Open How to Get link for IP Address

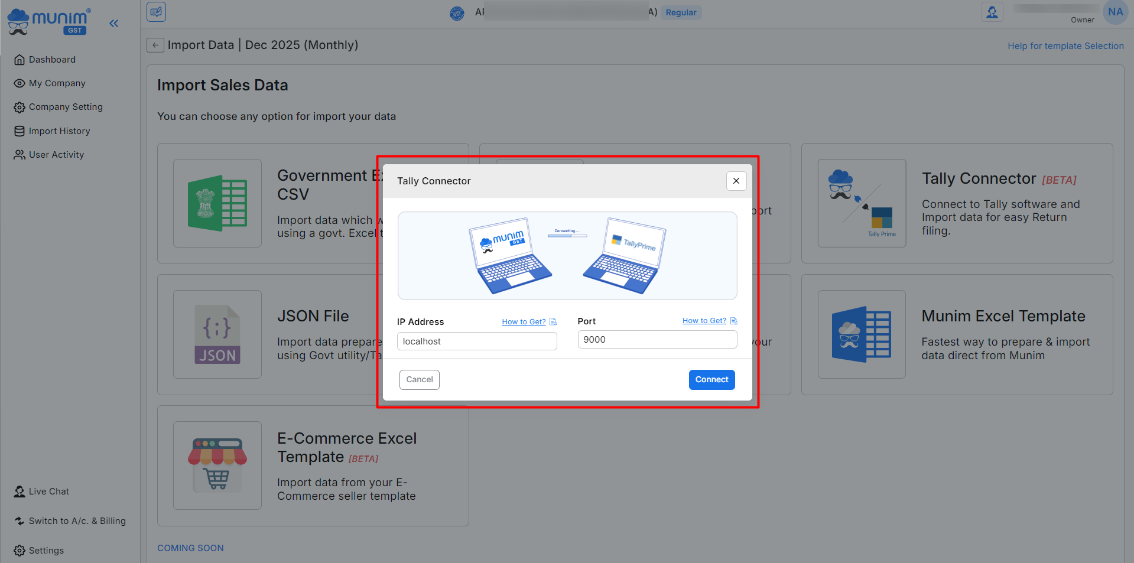524,322
